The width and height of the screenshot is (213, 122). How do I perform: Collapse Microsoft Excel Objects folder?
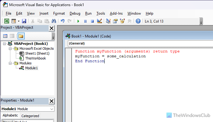click(10, 48)
